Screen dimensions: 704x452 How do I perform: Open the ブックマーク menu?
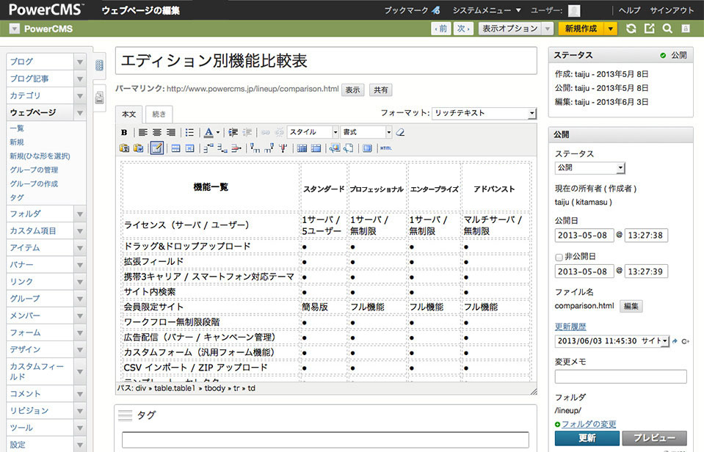pos(411,10)
